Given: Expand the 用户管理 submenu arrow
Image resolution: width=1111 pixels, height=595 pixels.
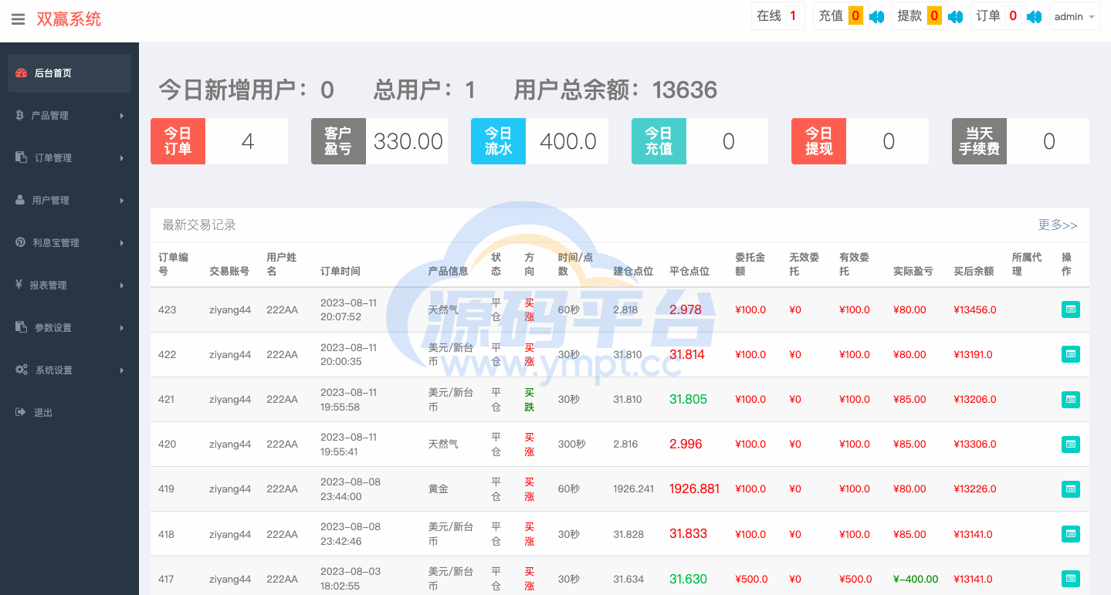Looking at the screenshot, I should click(122, 201).
